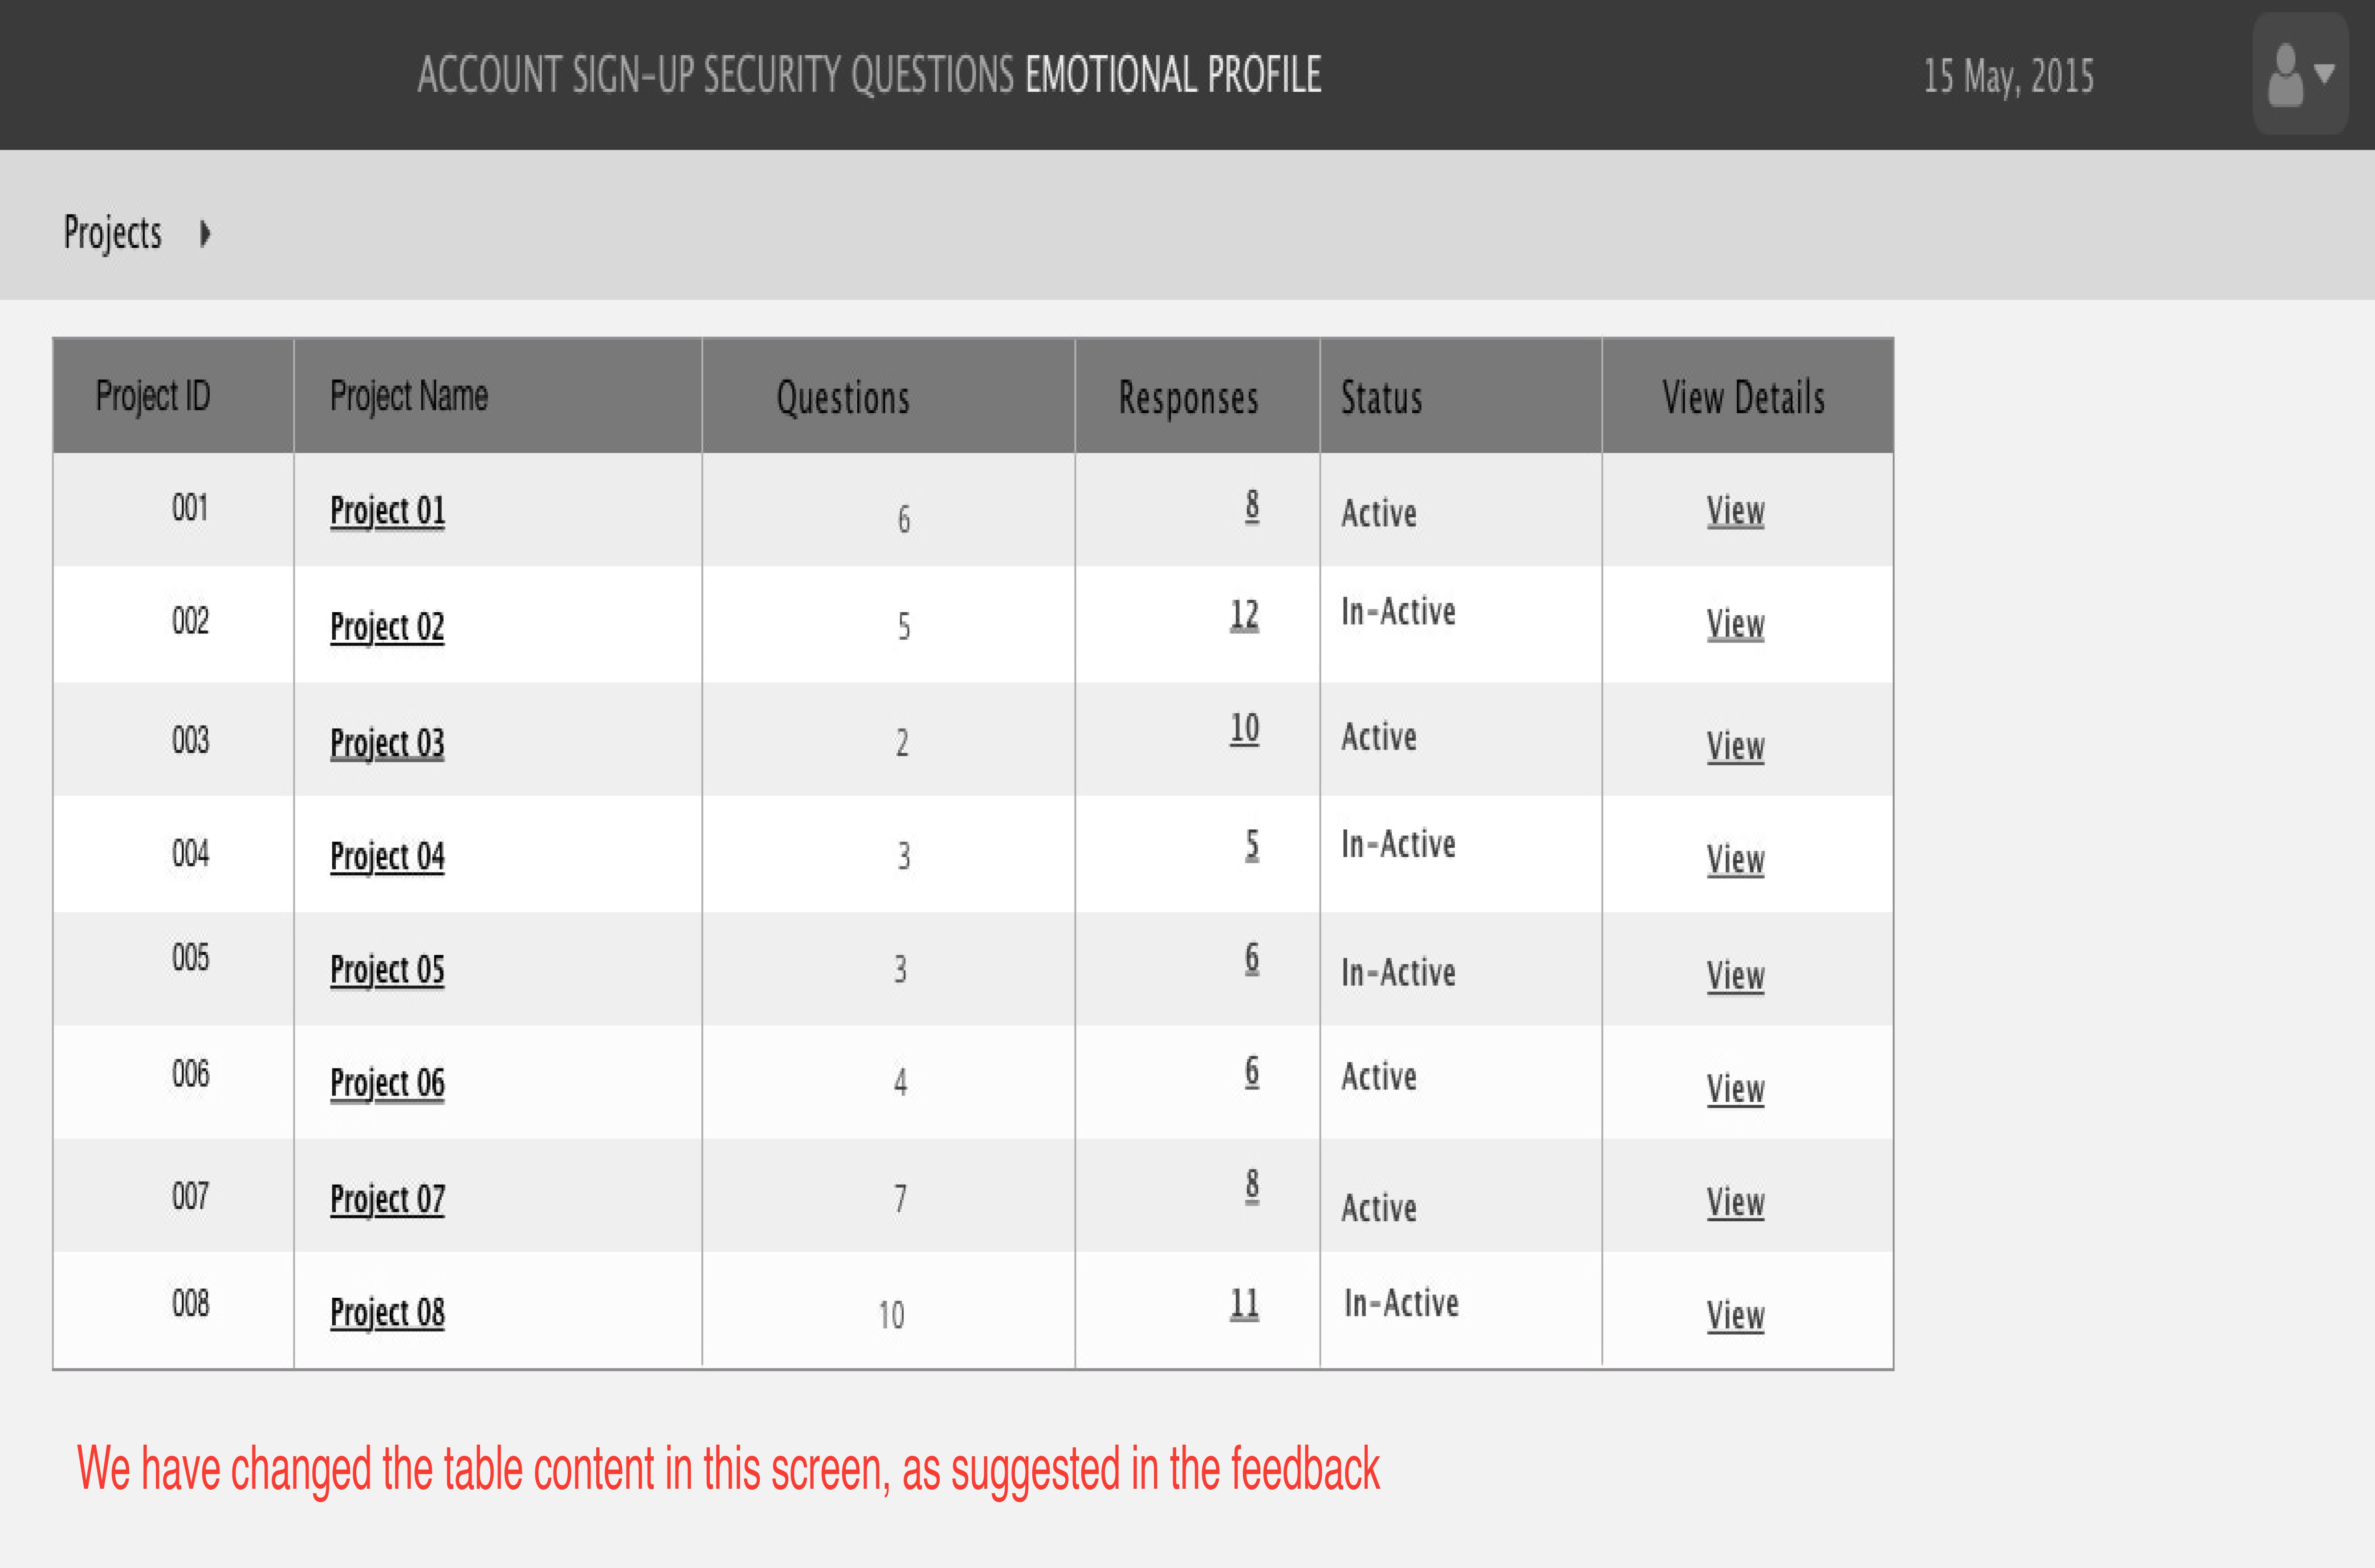Open the 12 responses link for Project 02
The height and width of the screenshot is (1568, 2375).
point(1244,614)
